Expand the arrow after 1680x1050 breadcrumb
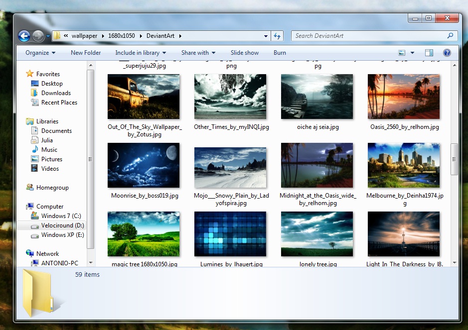The height and width of the screenshot is (330, 468). tap(141, 36)
